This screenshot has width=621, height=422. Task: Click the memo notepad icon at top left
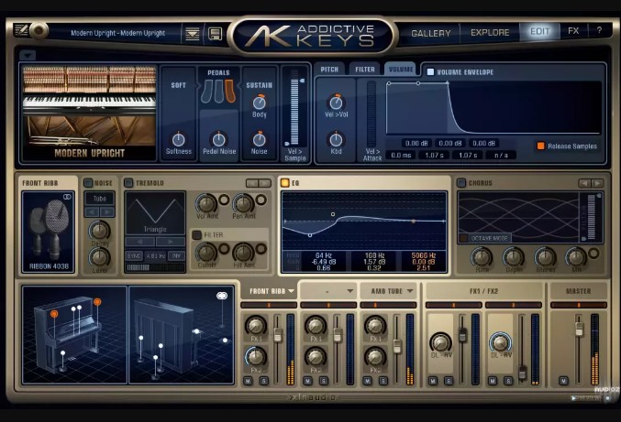20,30
